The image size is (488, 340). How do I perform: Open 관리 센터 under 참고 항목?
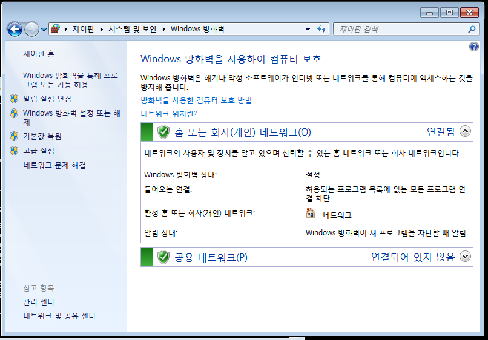pos(39,302)
